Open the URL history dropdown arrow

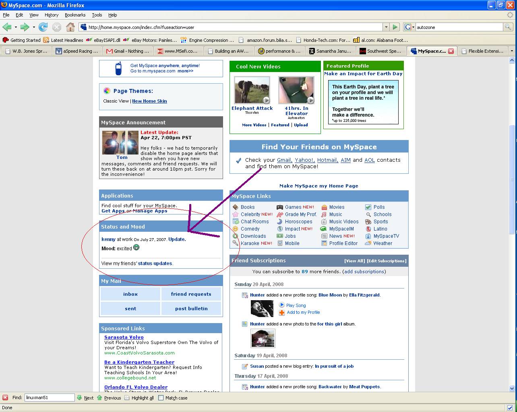386,27
